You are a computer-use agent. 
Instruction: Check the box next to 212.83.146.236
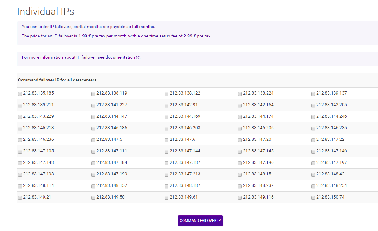click(20, 140)
